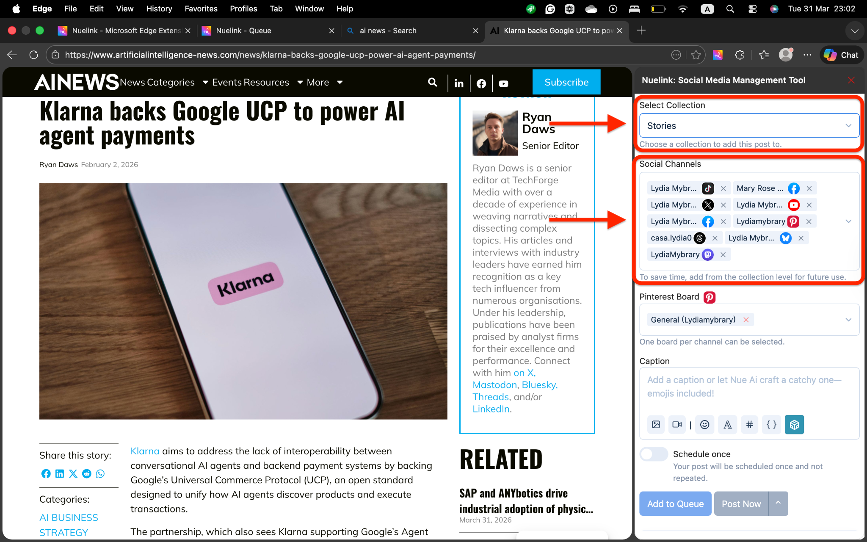Click the Subscribe button

point(566,82)
